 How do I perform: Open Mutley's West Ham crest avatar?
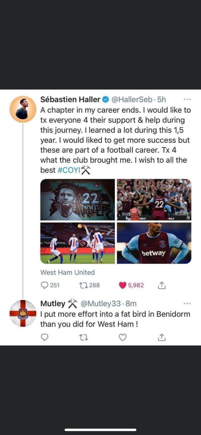[x=23, y=313]
